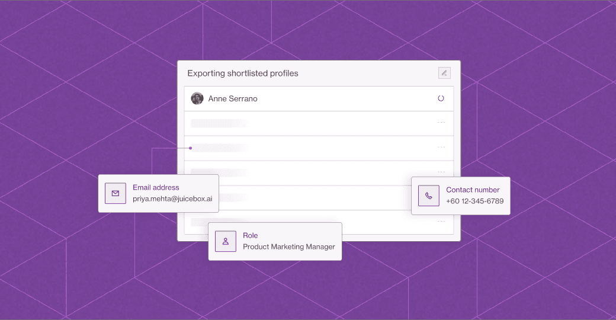
Task: Click the loading spinner in Anne Serrano's row
Action: click(x=441, y=98)
